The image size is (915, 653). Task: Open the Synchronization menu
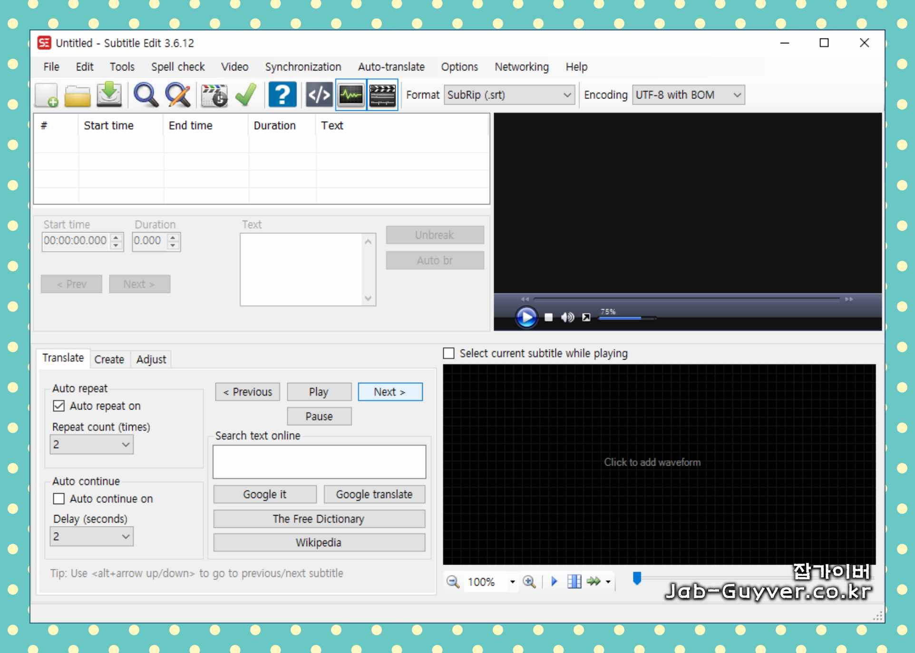click(303, 67)
